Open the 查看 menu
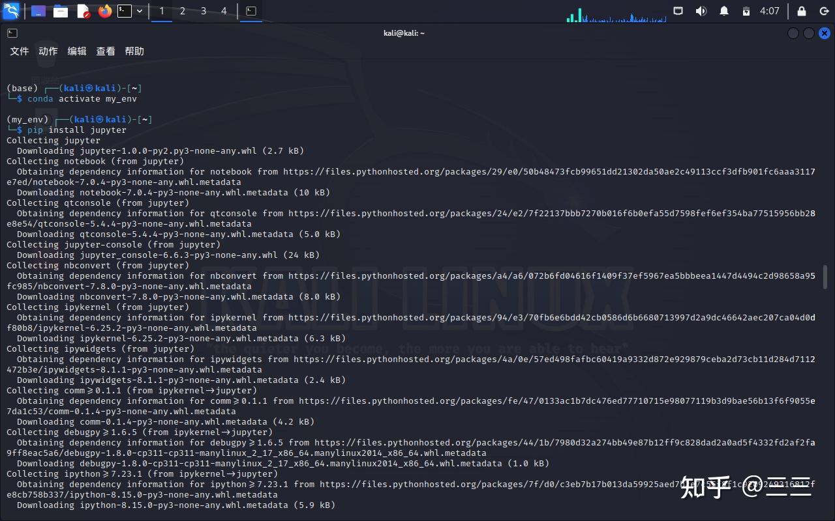 point(105,51)
